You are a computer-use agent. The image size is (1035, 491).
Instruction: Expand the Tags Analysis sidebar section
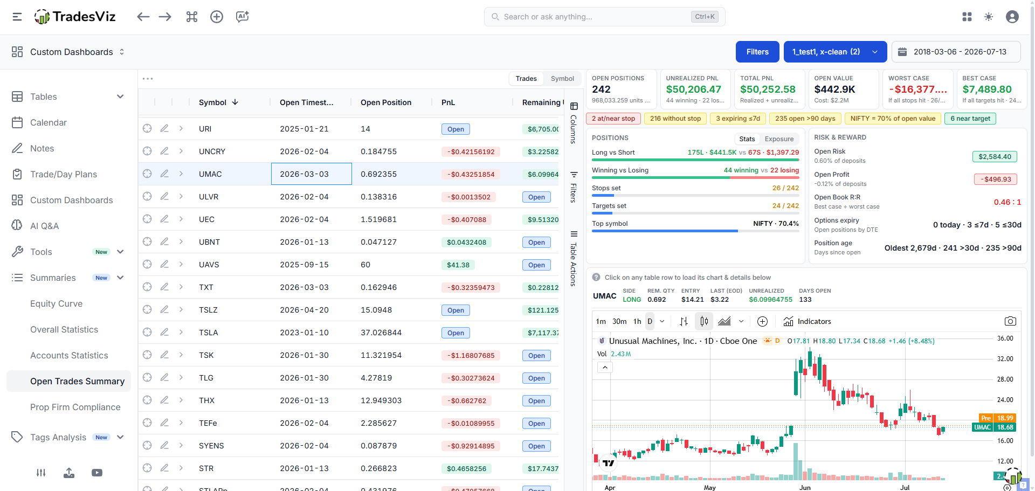(x=120, y=437)
